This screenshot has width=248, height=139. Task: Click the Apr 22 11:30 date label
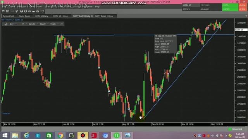tap(39, 124)
